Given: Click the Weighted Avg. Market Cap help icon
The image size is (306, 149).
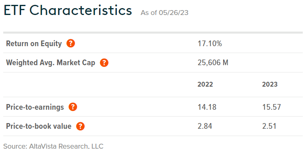Looking at the screenshot, I should (x=104, y=63).
